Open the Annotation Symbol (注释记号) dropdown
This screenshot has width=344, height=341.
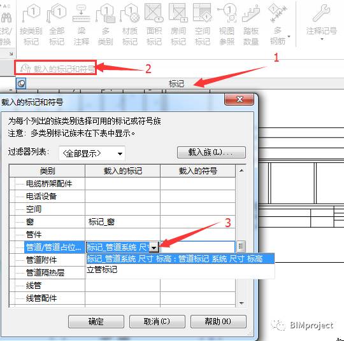coord(322,24)
